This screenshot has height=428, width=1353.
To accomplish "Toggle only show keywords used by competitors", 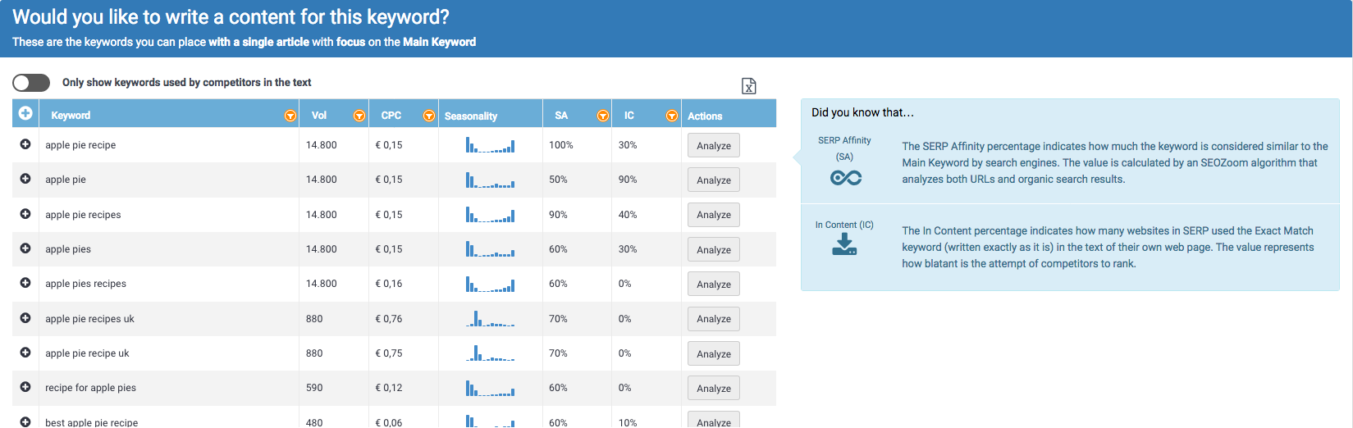I will 31,83.
